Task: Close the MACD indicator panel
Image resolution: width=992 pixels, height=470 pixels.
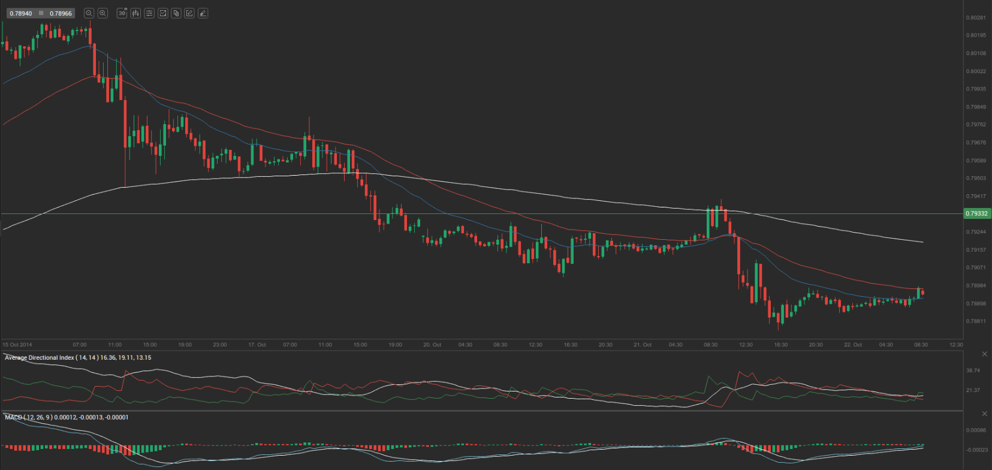Action: point(984,414)
